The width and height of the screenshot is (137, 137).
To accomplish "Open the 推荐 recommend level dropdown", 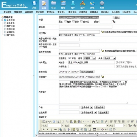I will 89,58.
